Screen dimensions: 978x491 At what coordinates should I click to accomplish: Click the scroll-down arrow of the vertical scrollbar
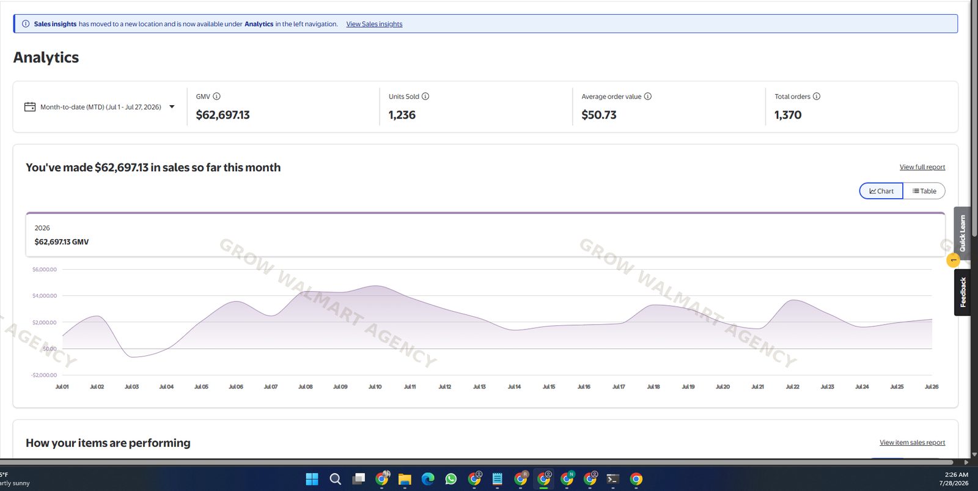click(974, 454)
